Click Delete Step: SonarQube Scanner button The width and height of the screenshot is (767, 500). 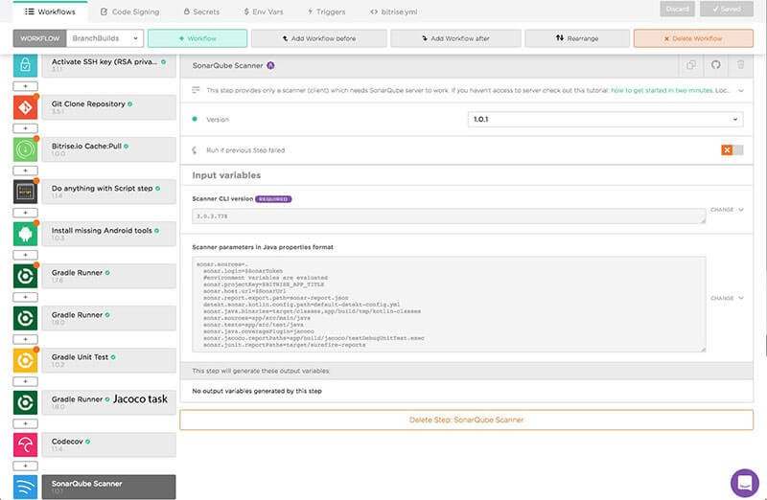tap(466, 420)
